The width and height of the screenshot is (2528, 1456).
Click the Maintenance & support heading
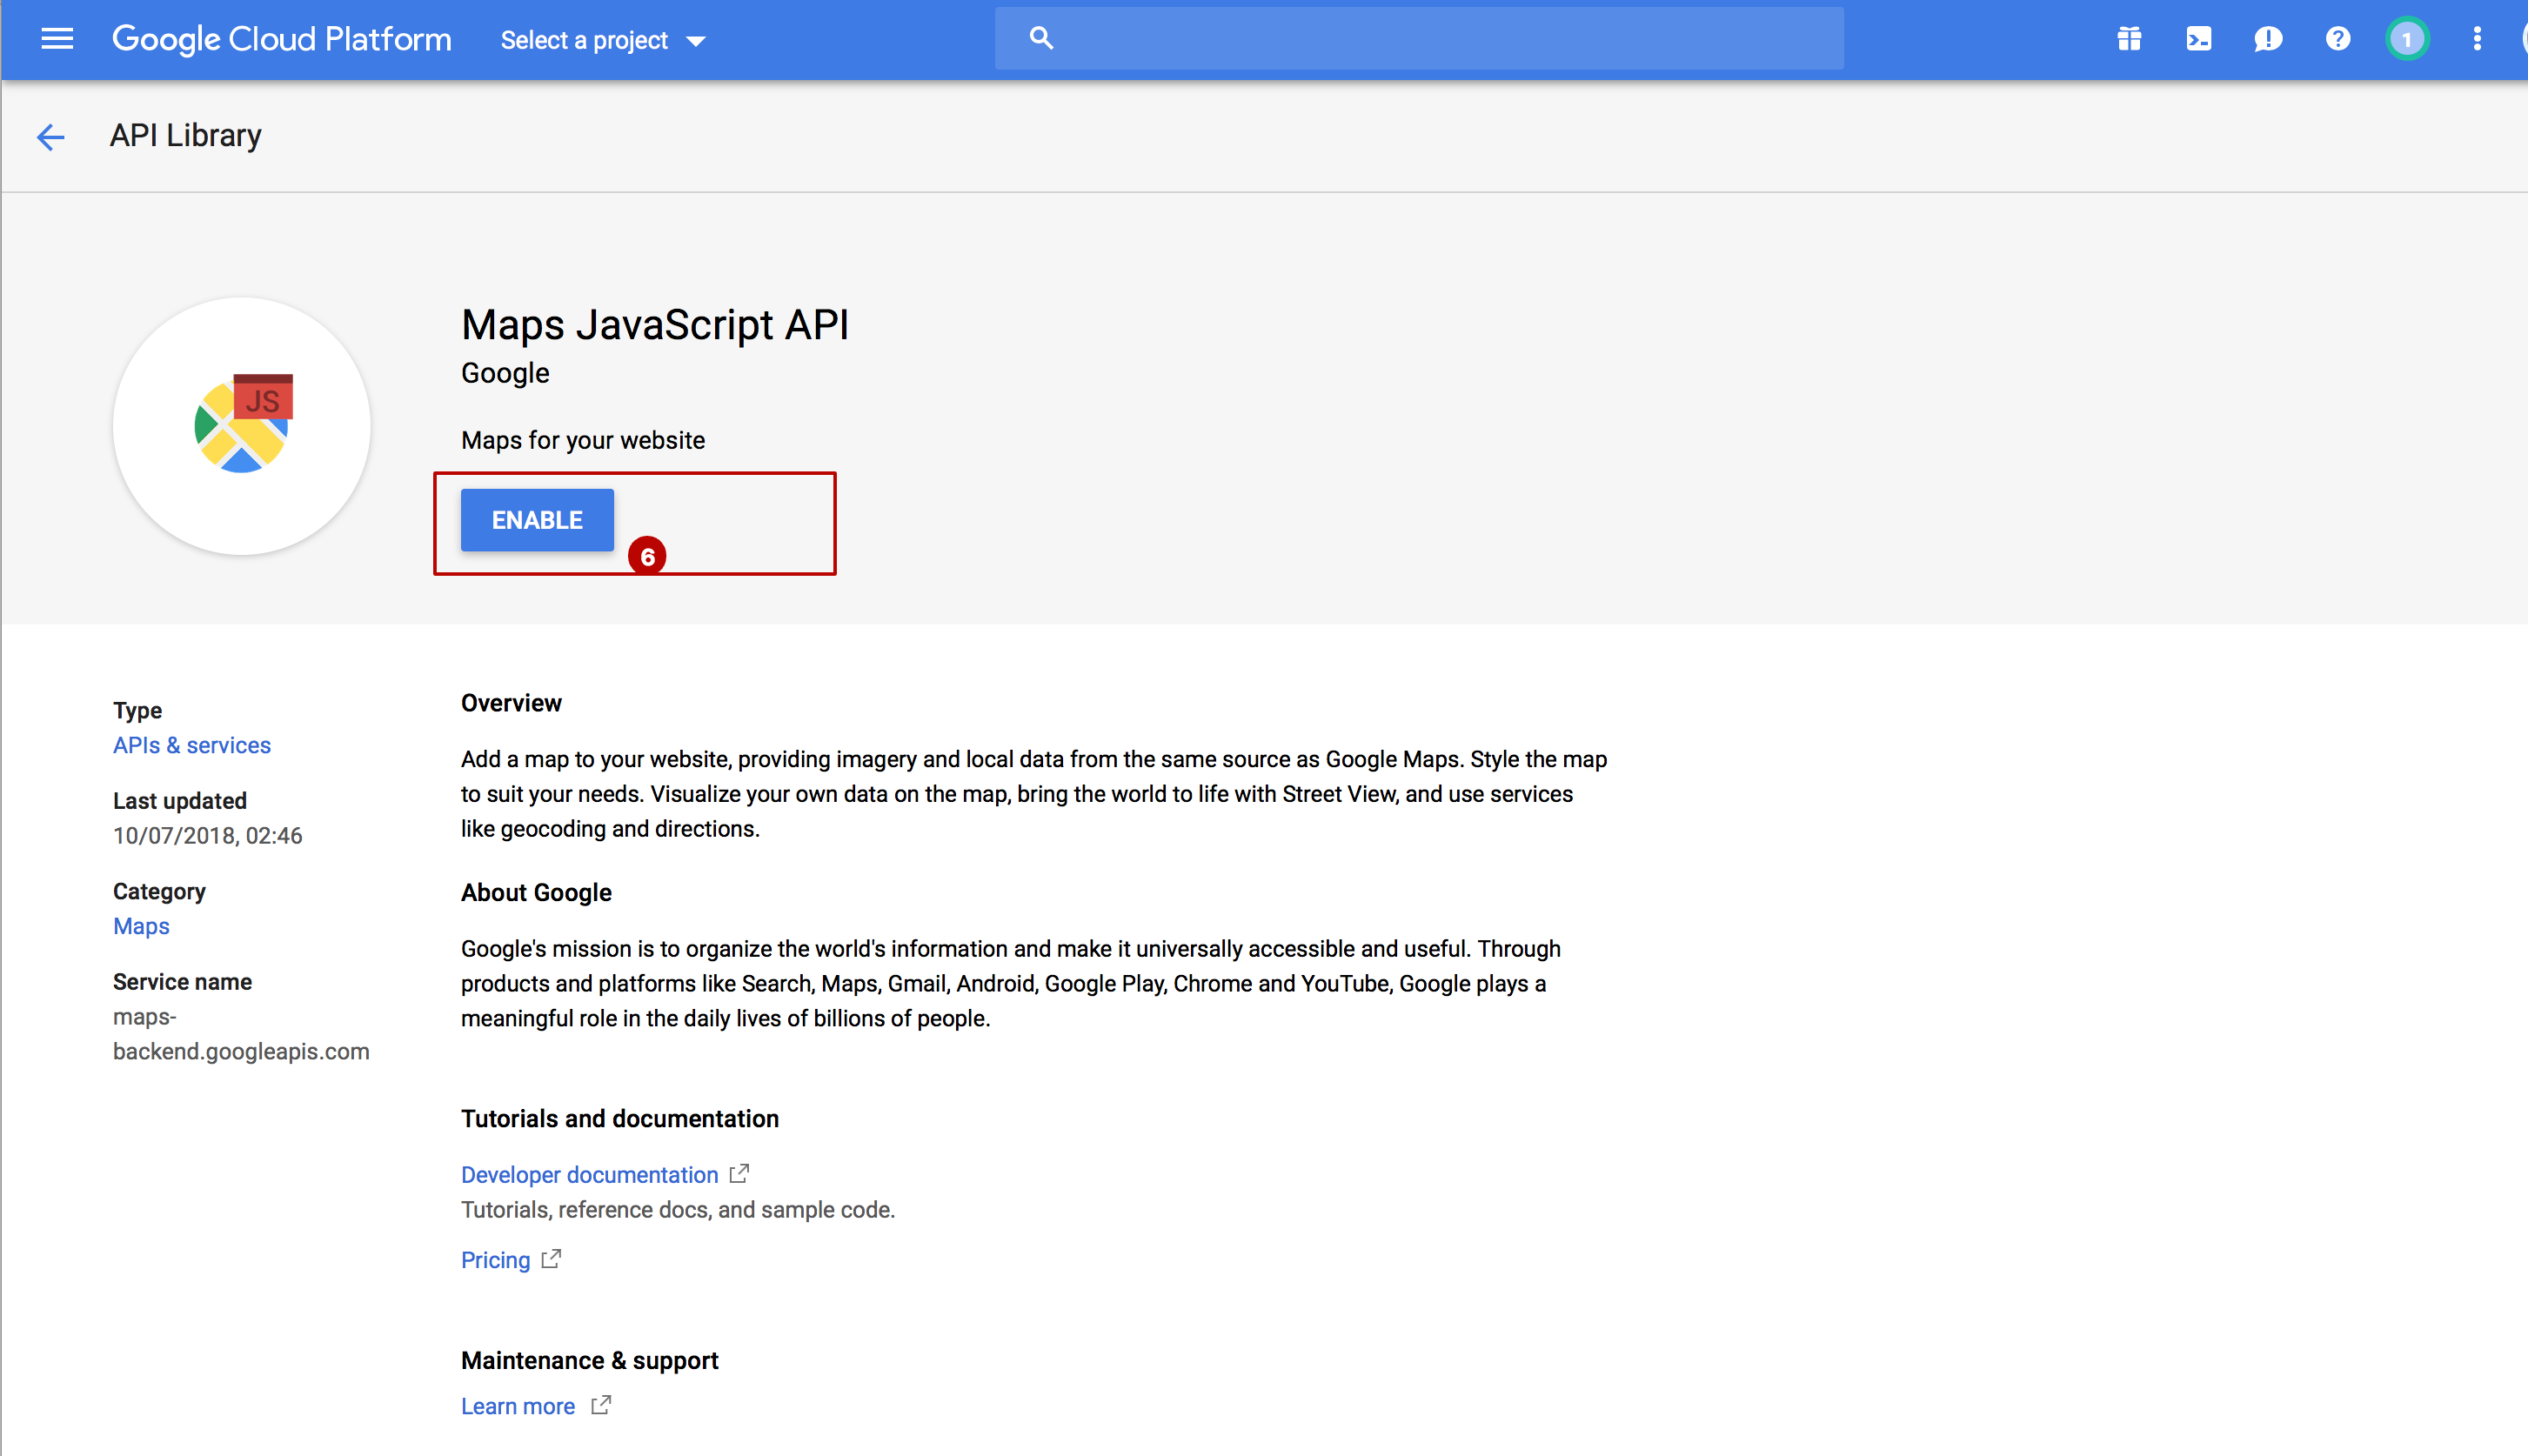(x=590, y=1360)
